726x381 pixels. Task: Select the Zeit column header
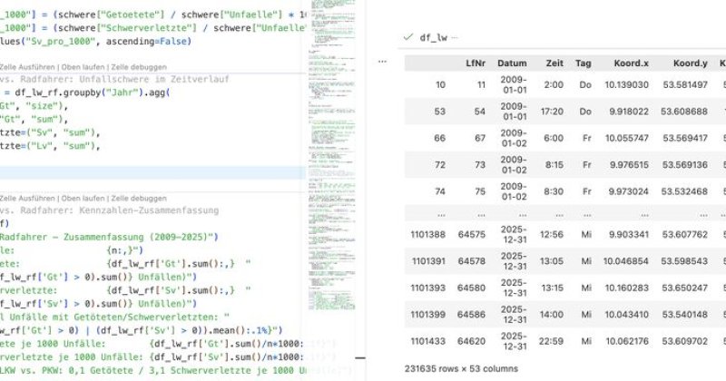tap(554, 63)
